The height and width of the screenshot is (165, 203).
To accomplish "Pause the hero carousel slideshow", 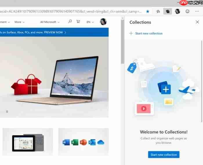I will click(x=7, y=112).
